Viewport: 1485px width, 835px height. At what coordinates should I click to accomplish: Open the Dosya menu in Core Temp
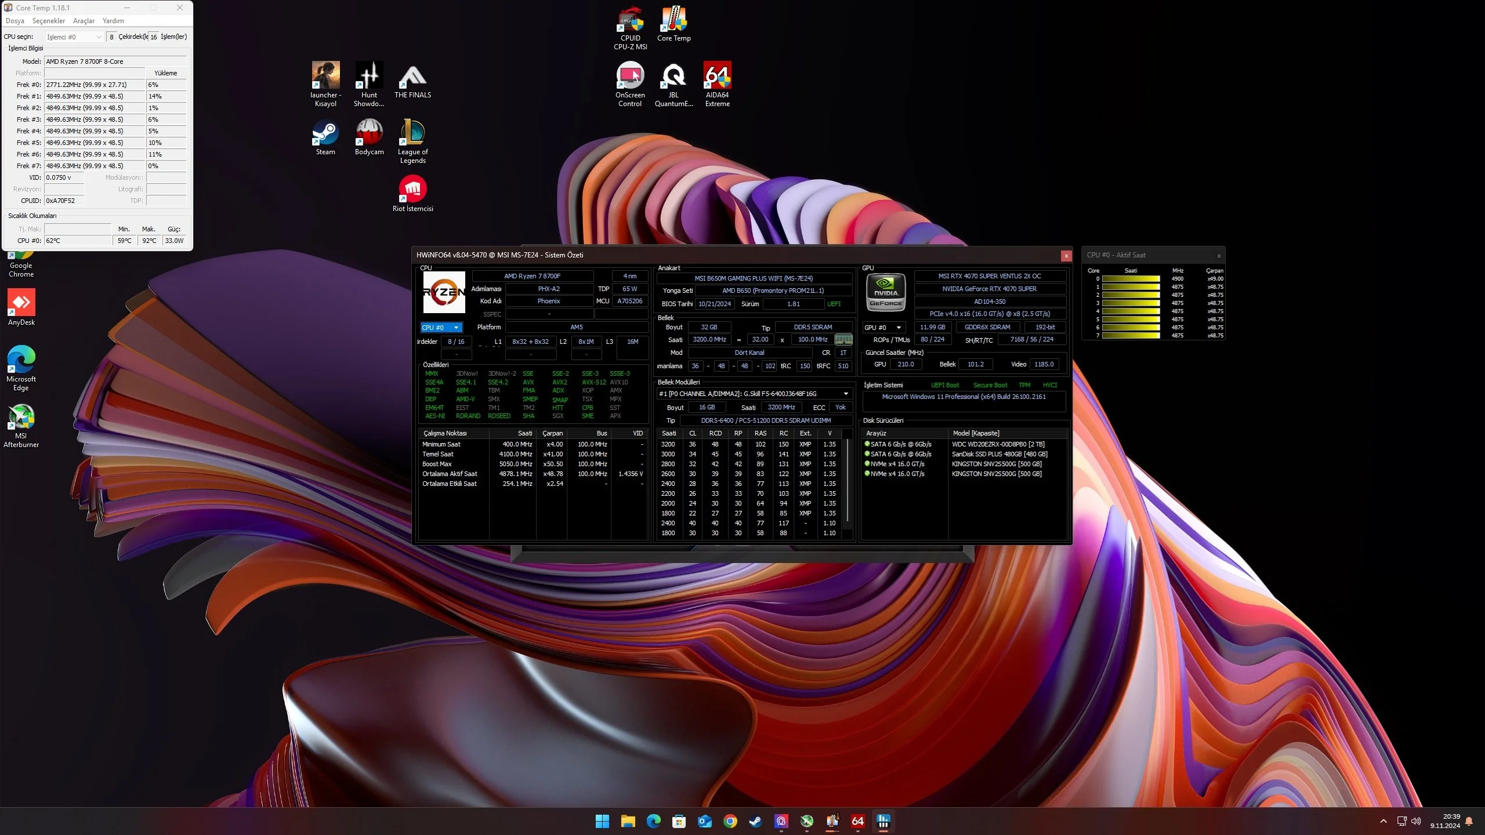click(x=15, y=21)
